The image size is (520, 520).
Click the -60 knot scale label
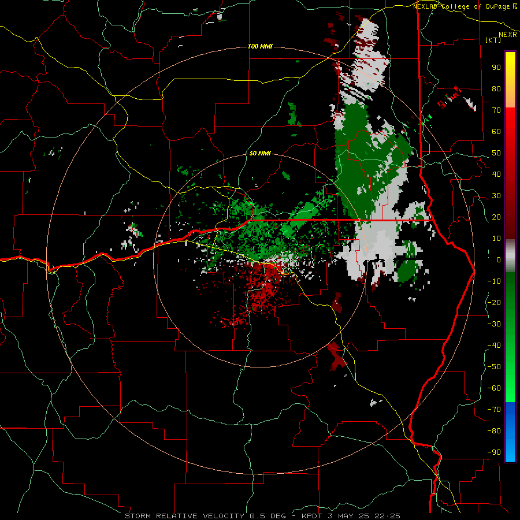coord(494,388)
